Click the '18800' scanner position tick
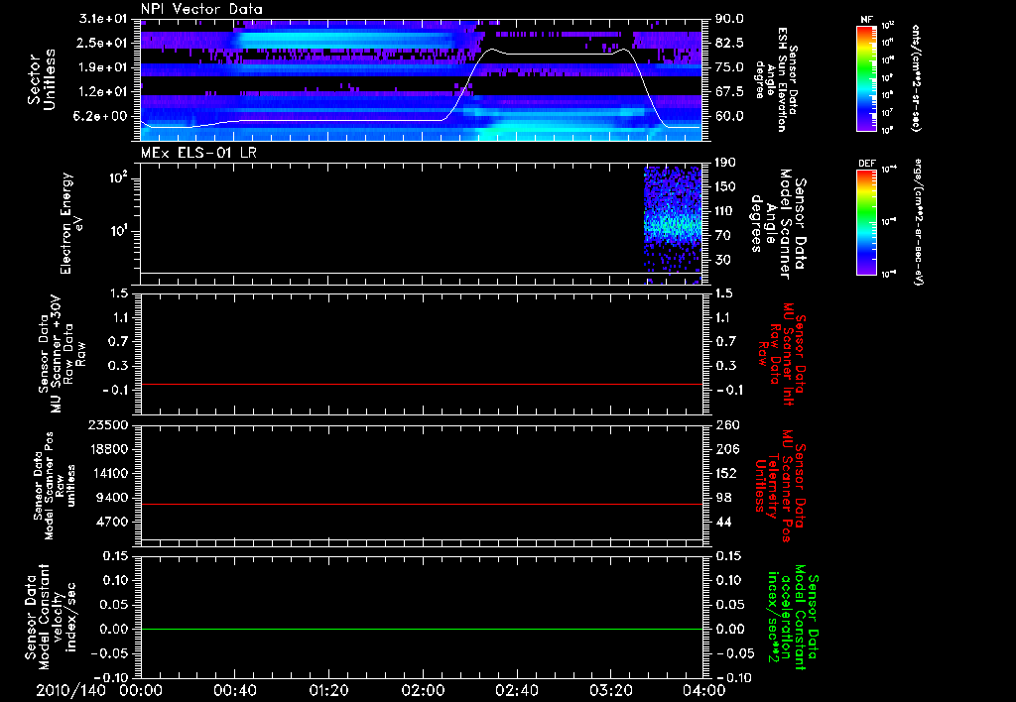The width and height of the screenshot is (1016, 702). 107,449
